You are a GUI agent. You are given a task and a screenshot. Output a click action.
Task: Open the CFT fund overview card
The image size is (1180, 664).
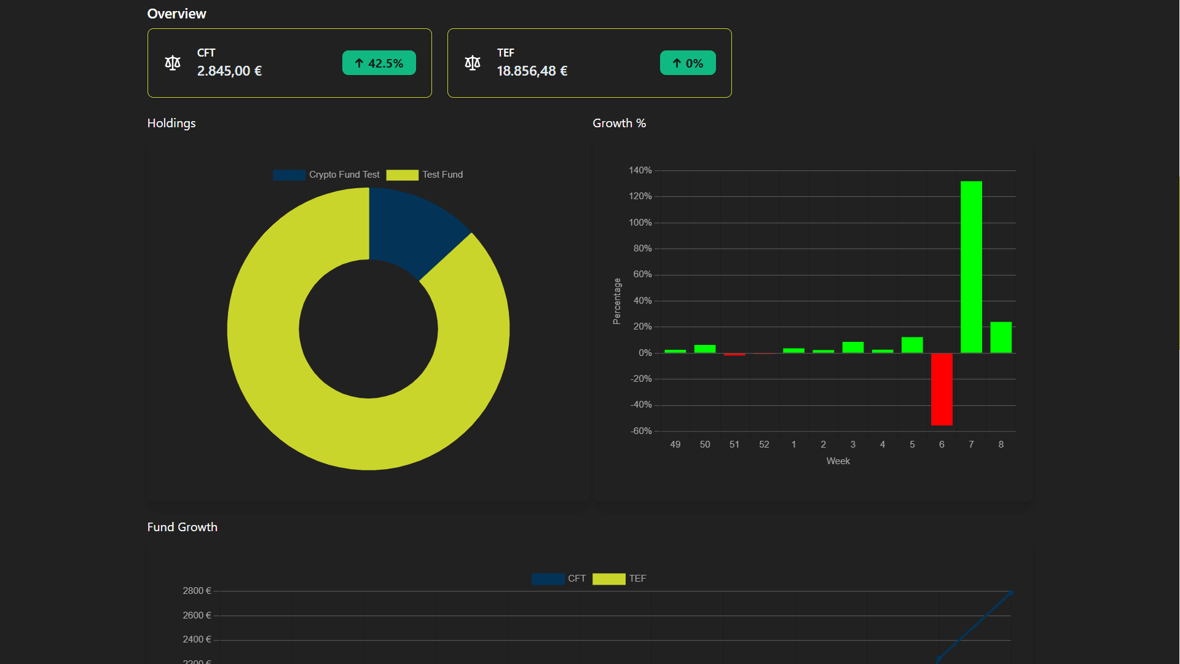pyautogui.click(x=289, y=63)
